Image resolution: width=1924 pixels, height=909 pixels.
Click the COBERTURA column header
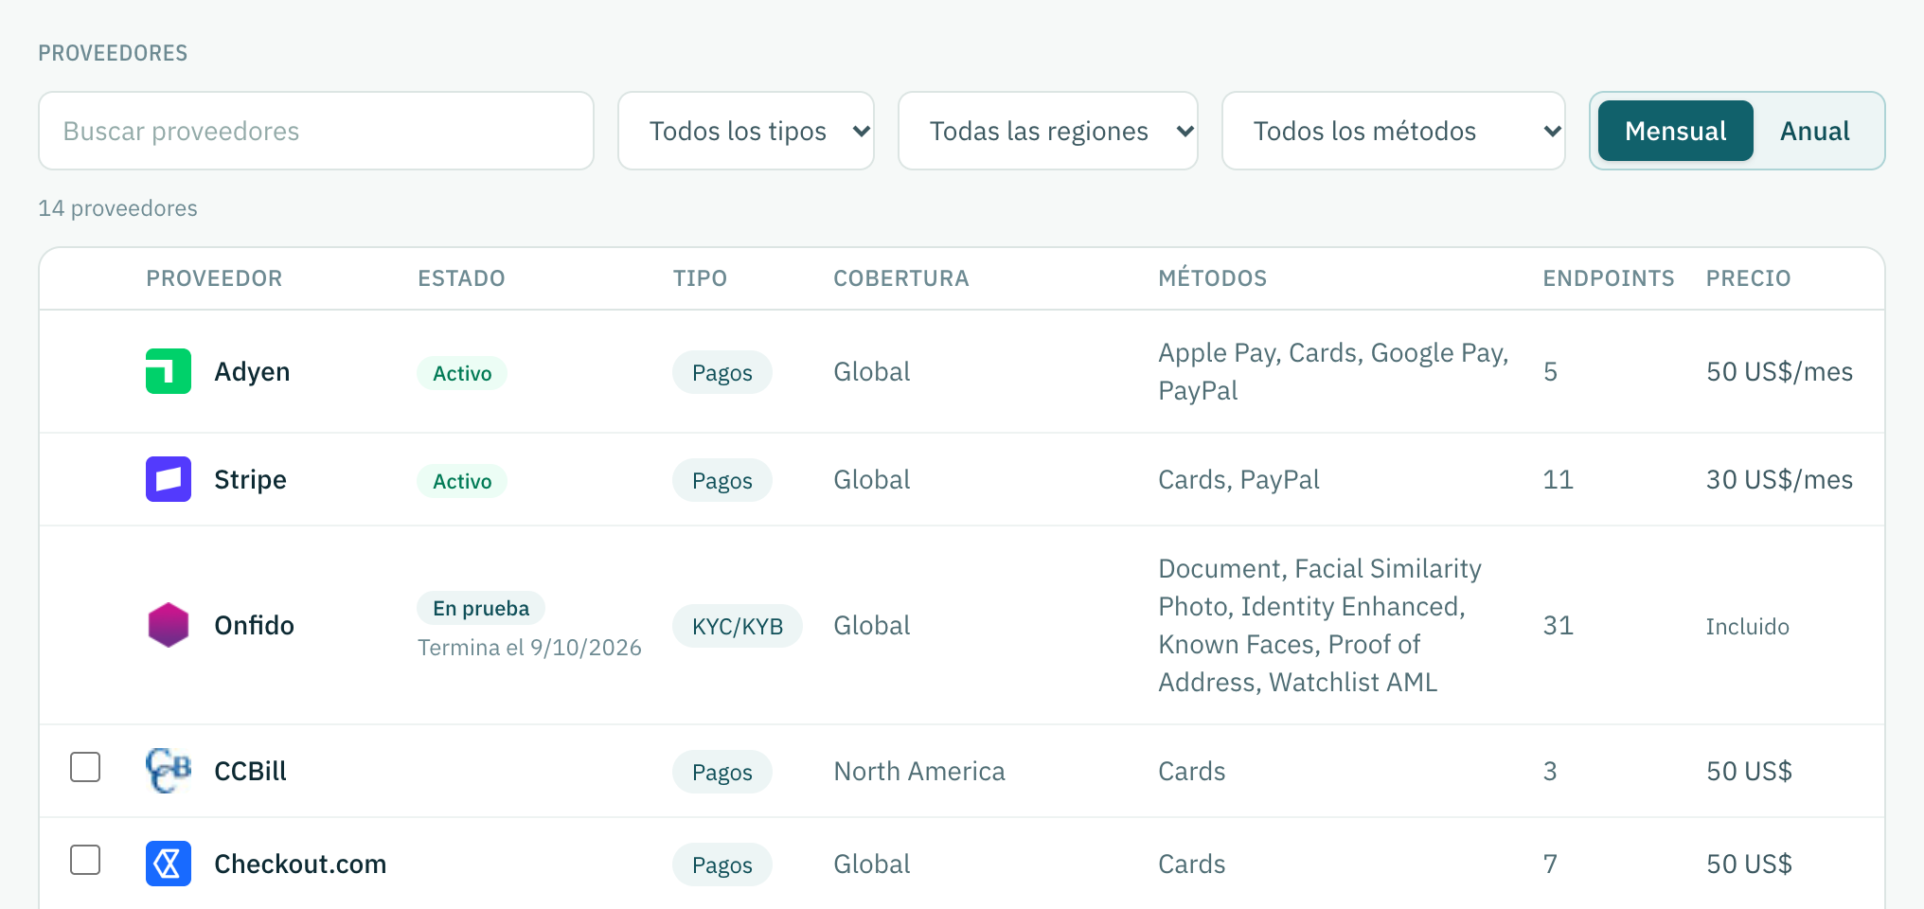[900, 278]
